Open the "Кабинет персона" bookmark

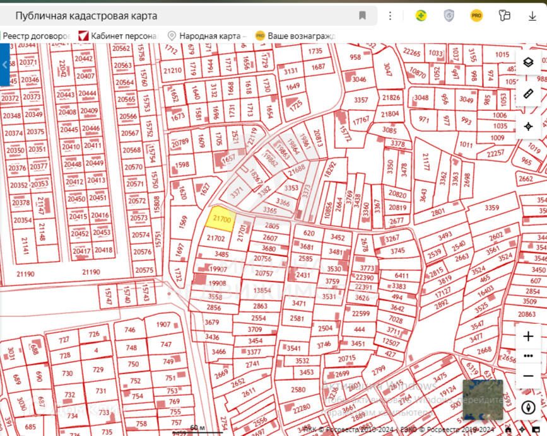(x=117, y=36)
